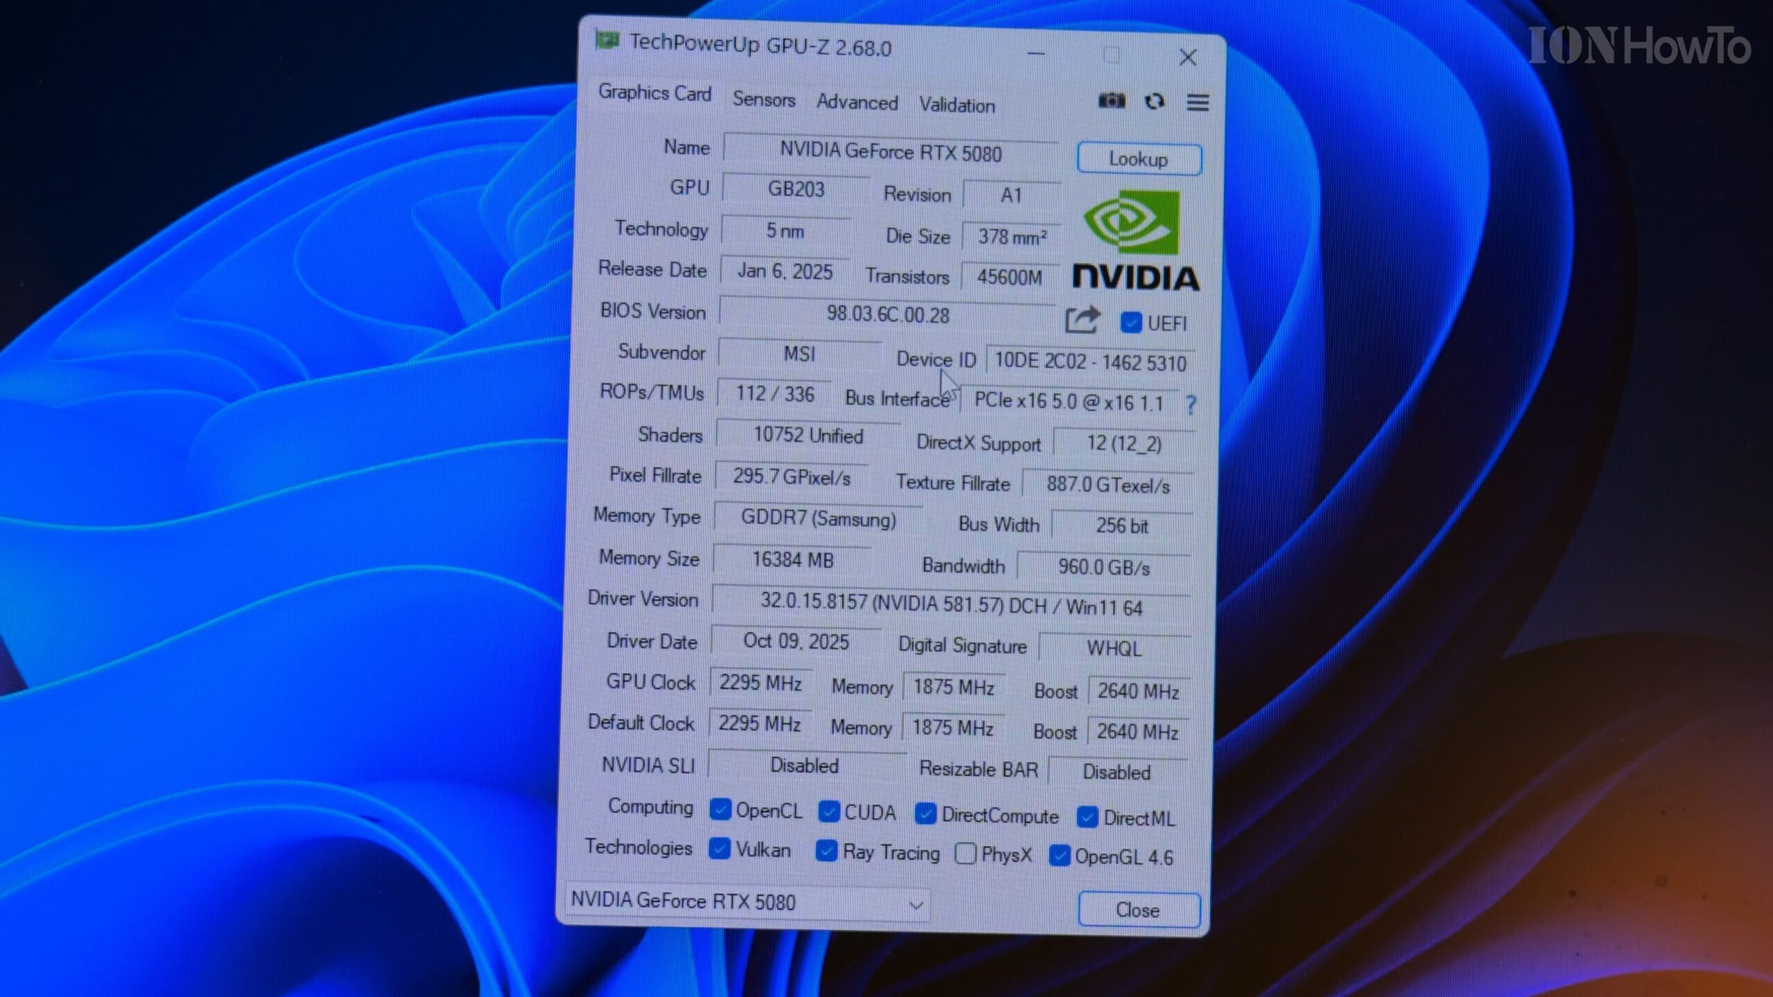Click the Subvendor value MSI

tap(799, 354)
